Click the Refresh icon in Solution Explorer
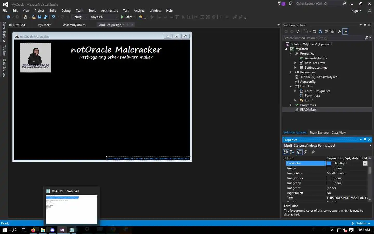 pyautogui.click(x=320, y=31)
